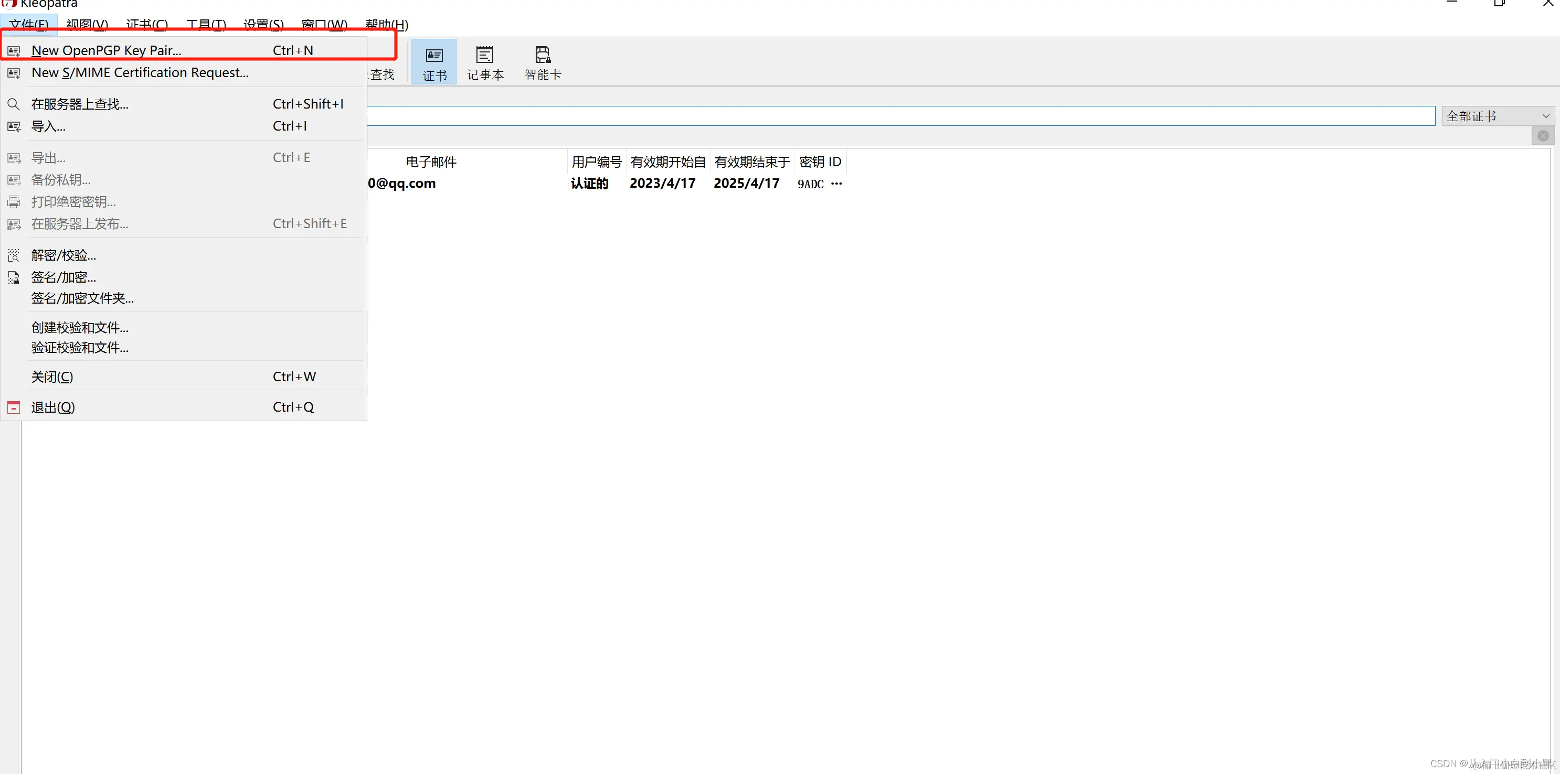This screenshot has height=774, width=1560.
Task: Click the 2023/4/17 start date cell
Action: pos(663,184)
